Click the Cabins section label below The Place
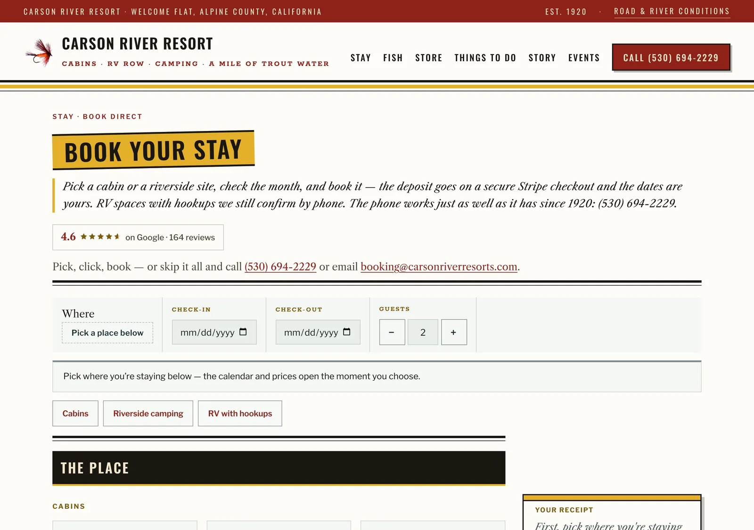The image size is (754, 530). tap(69, 506)
